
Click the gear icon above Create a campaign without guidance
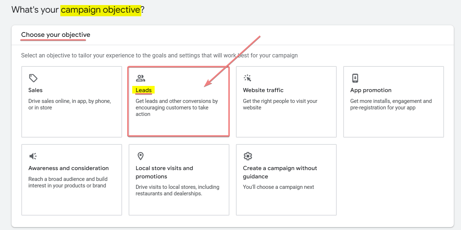[247, 156]
